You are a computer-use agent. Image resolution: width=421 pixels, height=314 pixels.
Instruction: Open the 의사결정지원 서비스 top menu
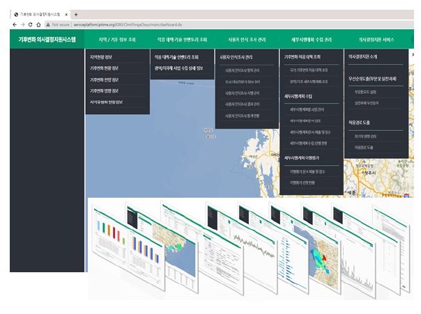[x=376, y=40]
